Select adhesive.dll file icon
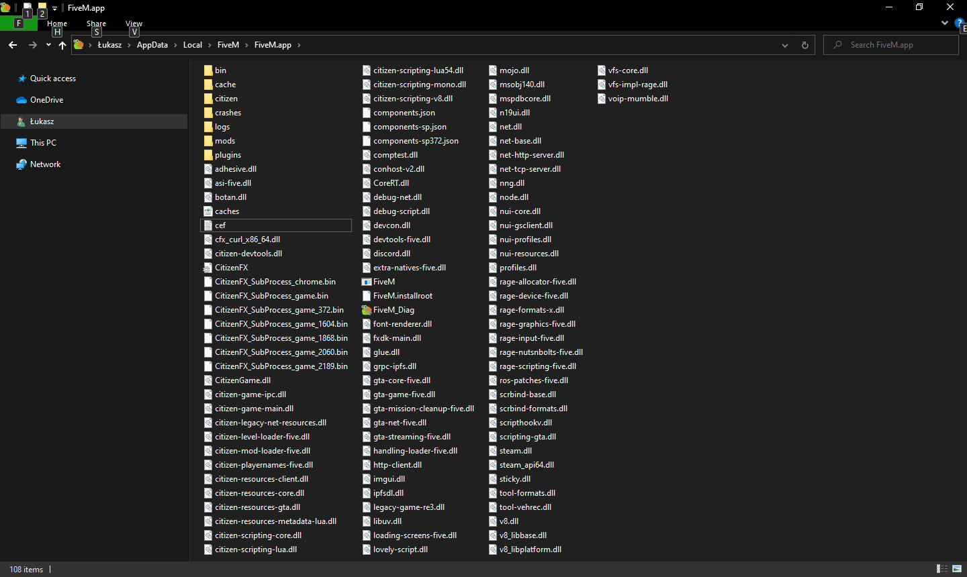 (x=208, y=169)
